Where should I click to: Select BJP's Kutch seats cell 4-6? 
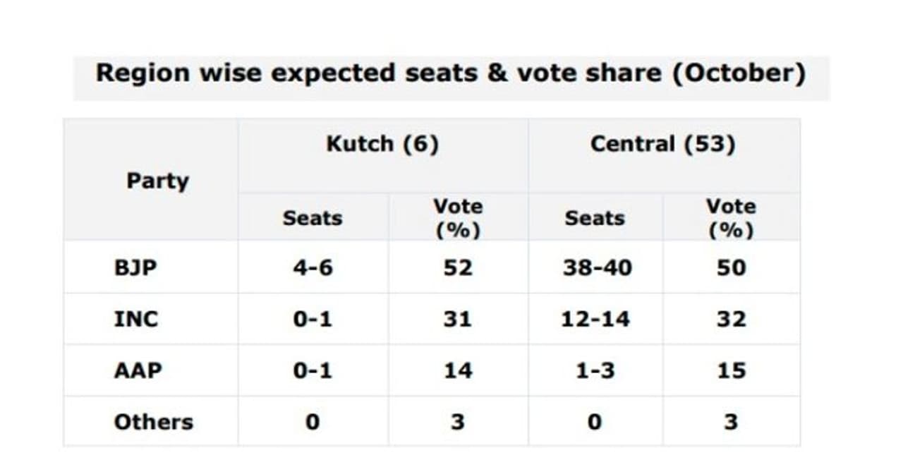pyautogui.click(x=313, y=268)
